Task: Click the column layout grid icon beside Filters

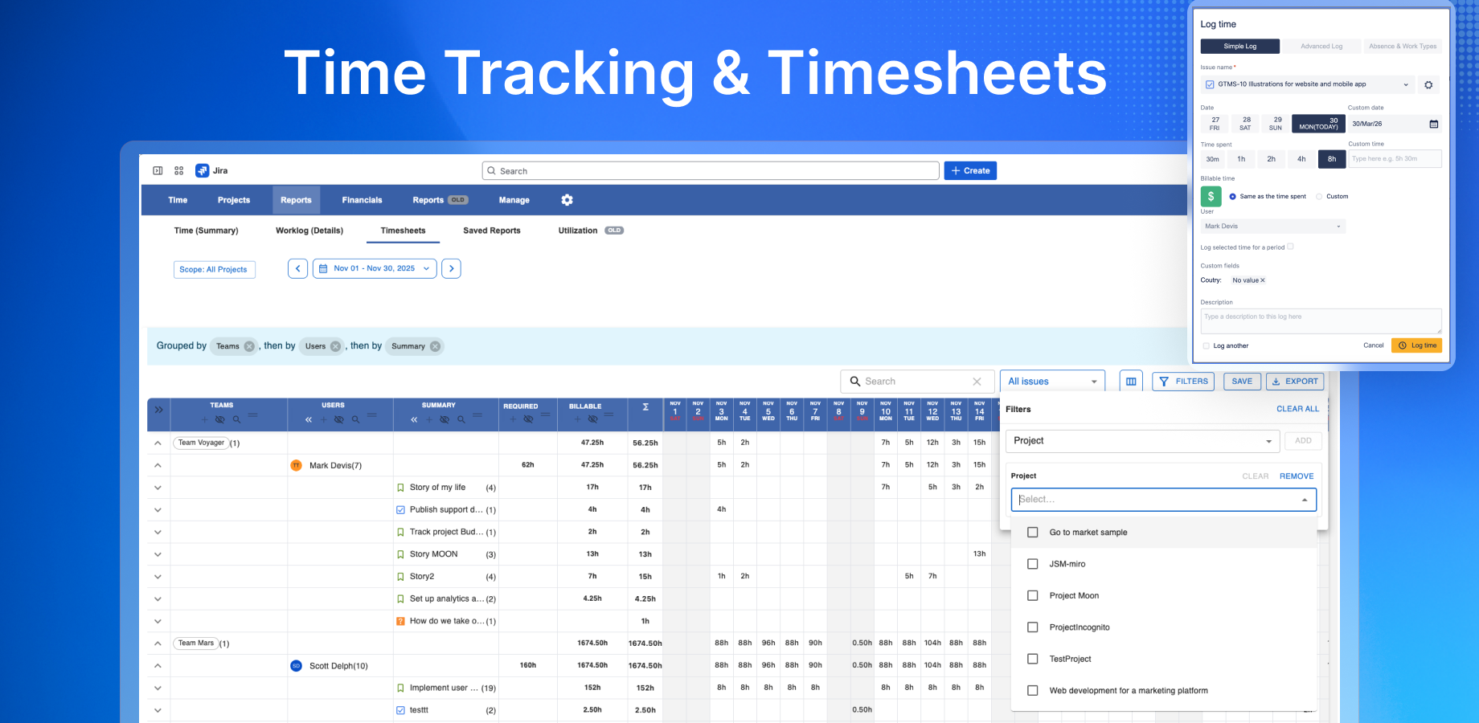Action: click(x=1131, y=380)
